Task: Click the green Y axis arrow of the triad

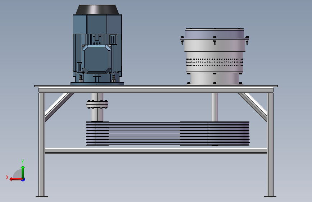Action: (23, 172)
